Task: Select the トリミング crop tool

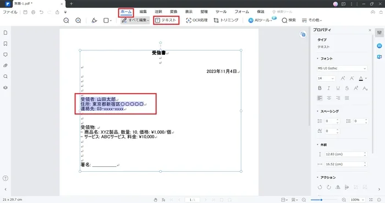Action: (x=226, y=20)
